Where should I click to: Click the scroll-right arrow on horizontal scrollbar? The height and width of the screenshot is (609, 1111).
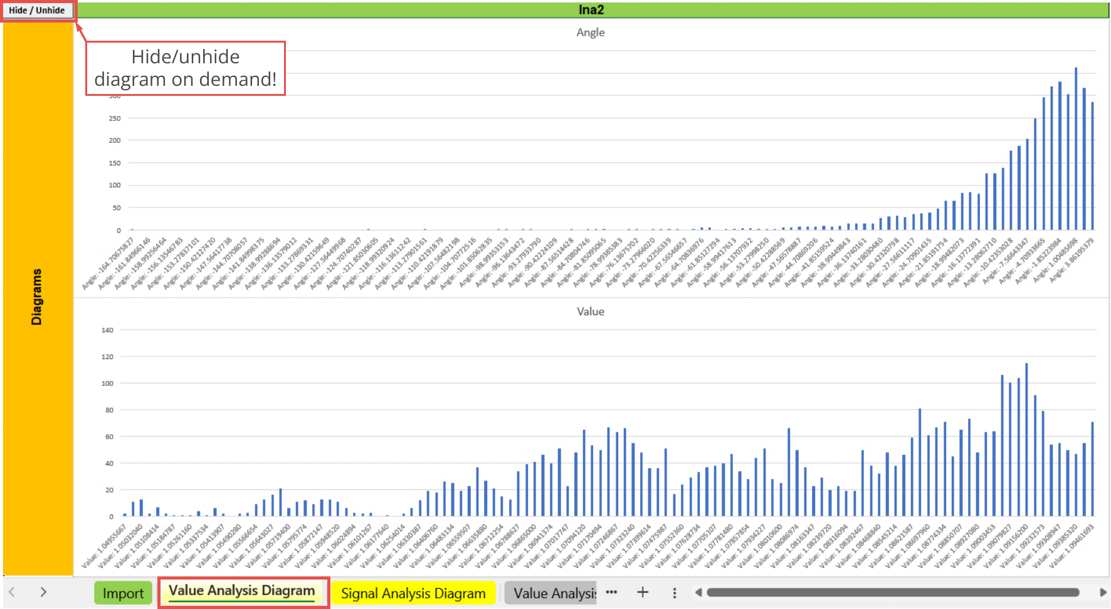coord(1103,592)
